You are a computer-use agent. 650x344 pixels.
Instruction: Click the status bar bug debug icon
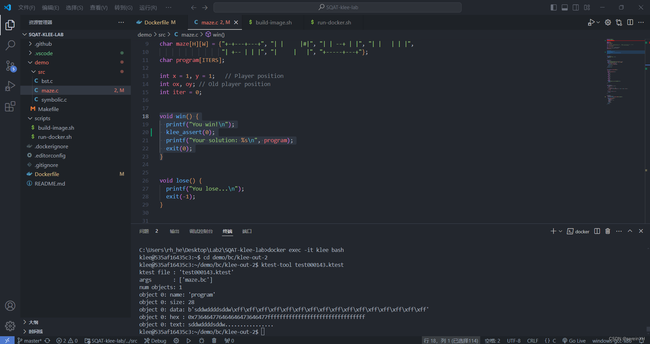[202, 341]
